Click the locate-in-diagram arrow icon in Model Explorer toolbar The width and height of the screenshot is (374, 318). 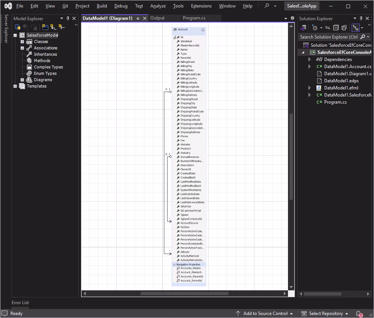pyautogui.click(x=62, y=27)
